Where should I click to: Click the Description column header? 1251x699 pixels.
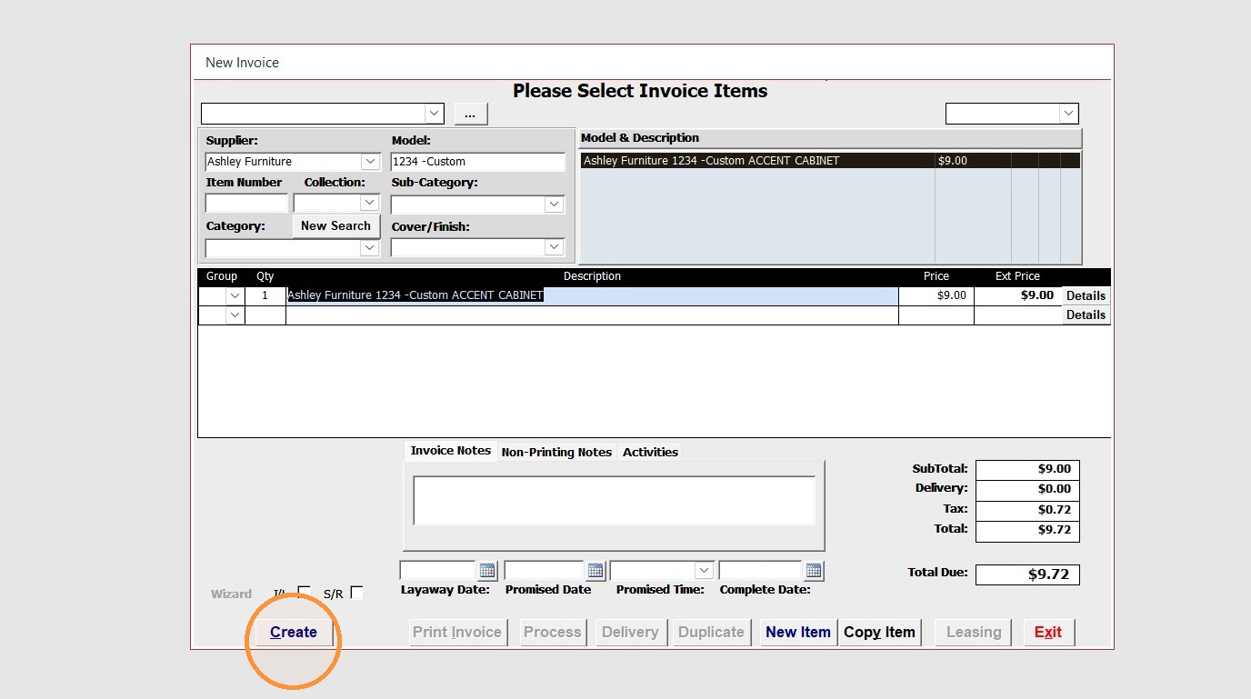[x=592, y=276]
